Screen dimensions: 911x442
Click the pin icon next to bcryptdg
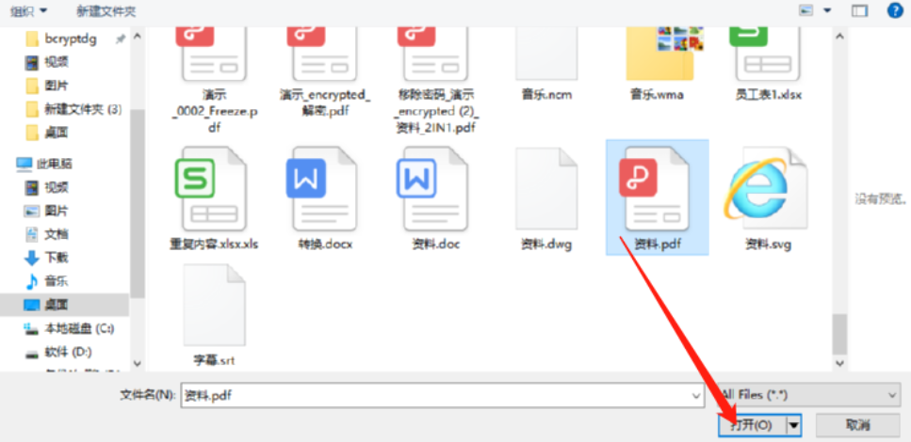pos(121,39)
